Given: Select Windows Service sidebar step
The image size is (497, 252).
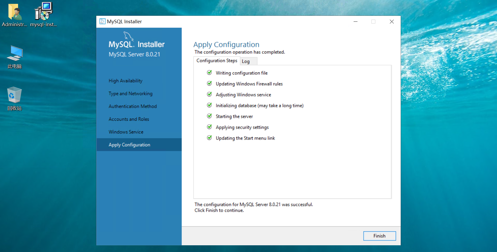Looking at the screenshot, I should point(126,132).
